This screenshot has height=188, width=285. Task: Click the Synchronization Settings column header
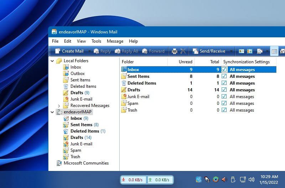249,62
